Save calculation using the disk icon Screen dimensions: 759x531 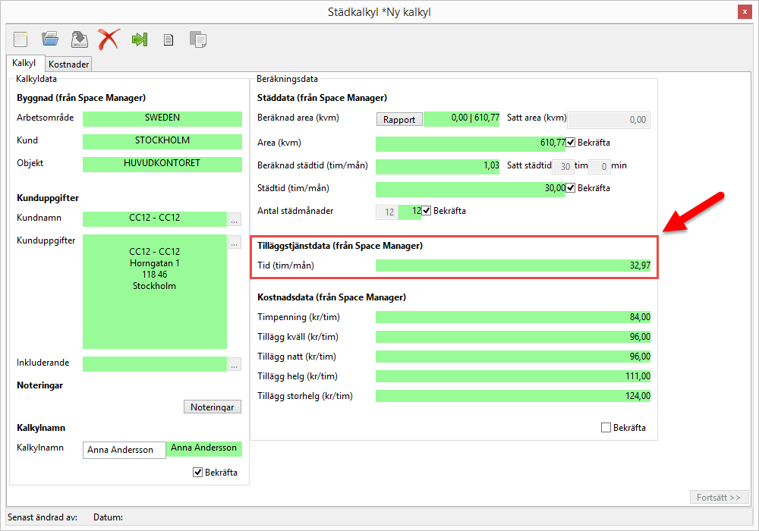point(79,39)
